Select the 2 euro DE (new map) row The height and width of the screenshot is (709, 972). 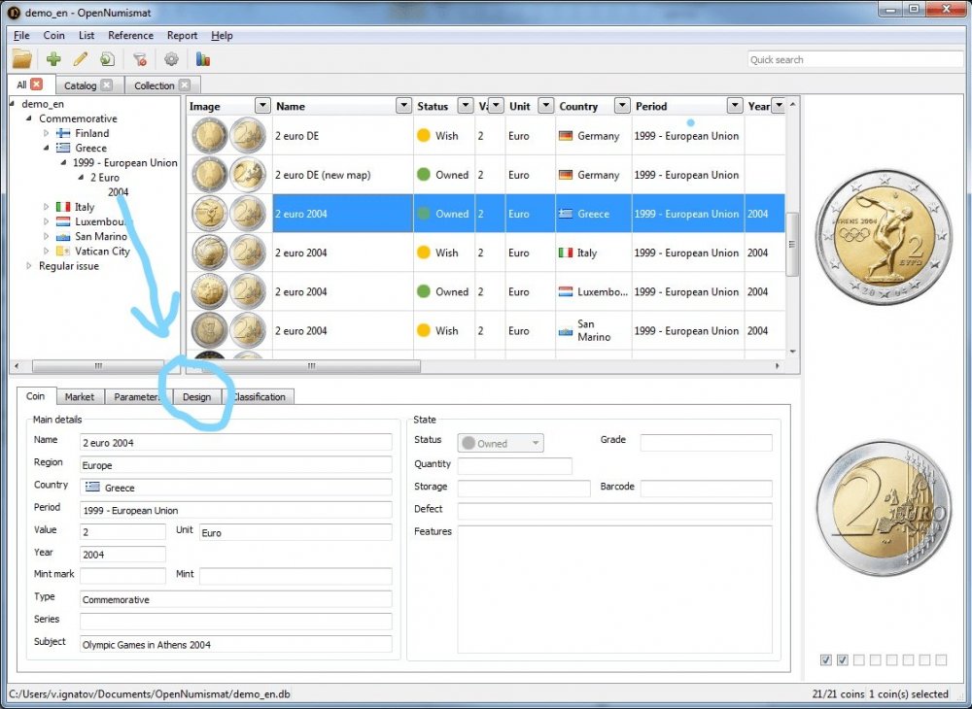[322, 175]
